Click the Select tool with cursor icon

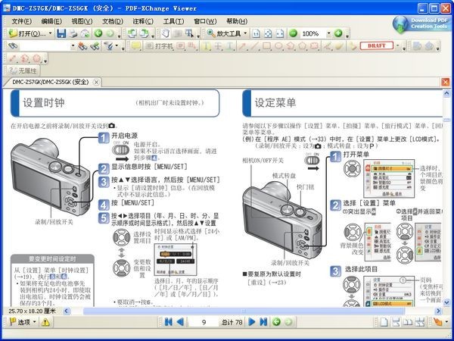pyautogui.click(x=189, y=33)
